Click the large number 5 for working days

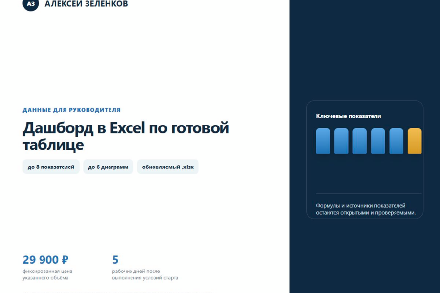115,260
